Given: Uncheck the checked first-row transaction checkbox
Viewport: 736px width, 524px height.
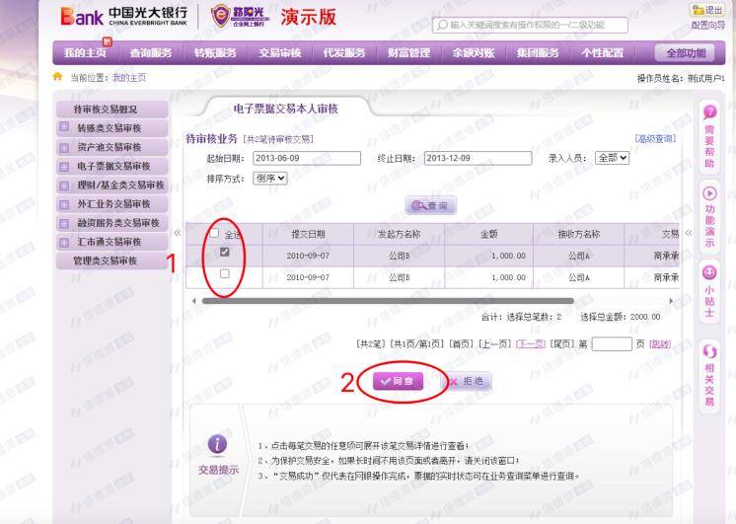Looking at the screenshot, I should click(x=224, y=253).
